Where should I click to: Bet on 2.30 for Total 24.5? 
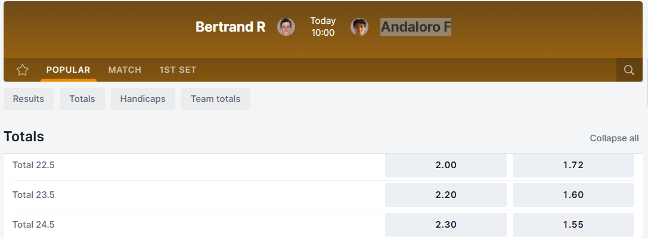coord(446,225)
